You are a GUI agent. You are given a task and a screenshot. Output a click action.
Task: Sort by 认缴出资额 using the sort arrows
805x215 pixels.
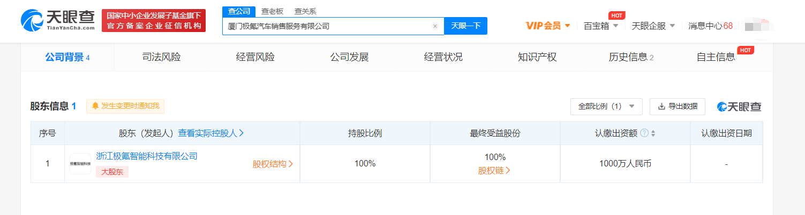tap(653, 133)
